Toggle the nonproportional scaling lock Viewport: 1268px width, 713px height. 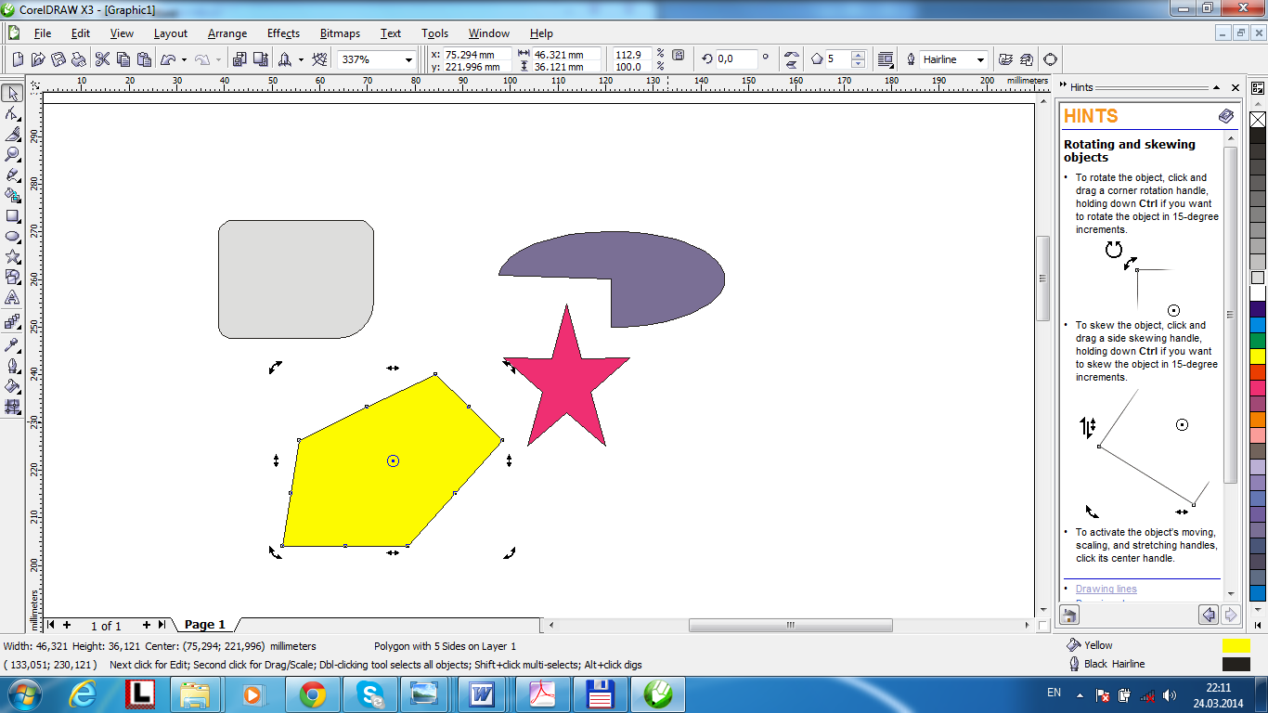[x=678, y=56]
